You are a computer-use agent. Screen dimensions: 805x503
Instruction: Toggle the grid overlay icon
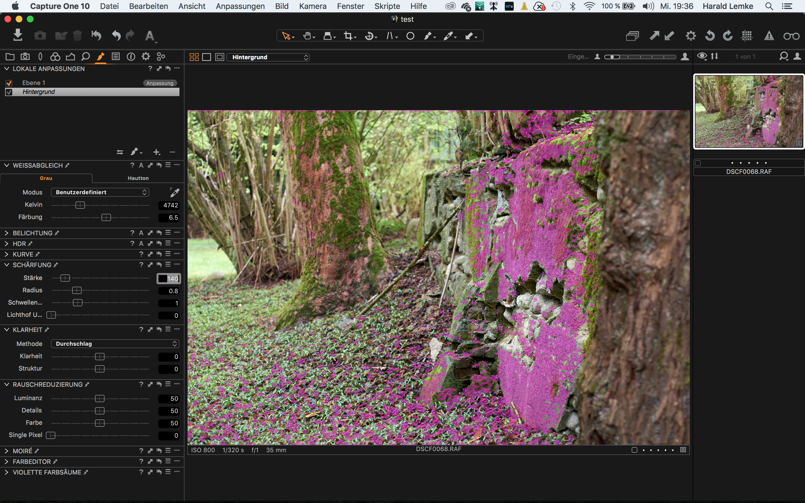[x=747, y=36]
